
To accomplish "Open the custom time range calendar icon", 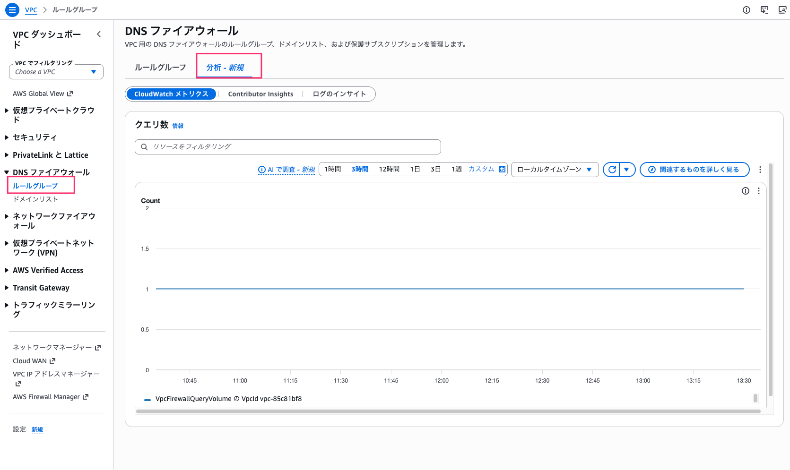I will click(x=502, y=169).
